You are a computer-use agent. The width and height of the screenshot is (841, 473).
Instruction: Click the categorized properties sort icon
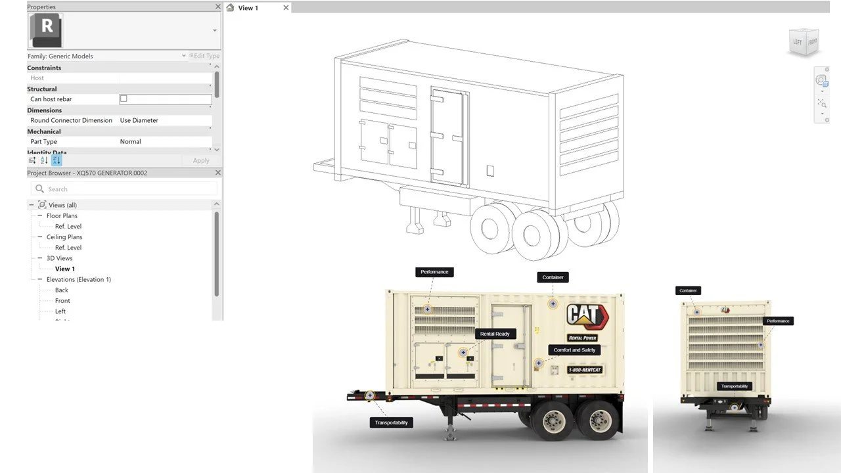tap(32, 160)
